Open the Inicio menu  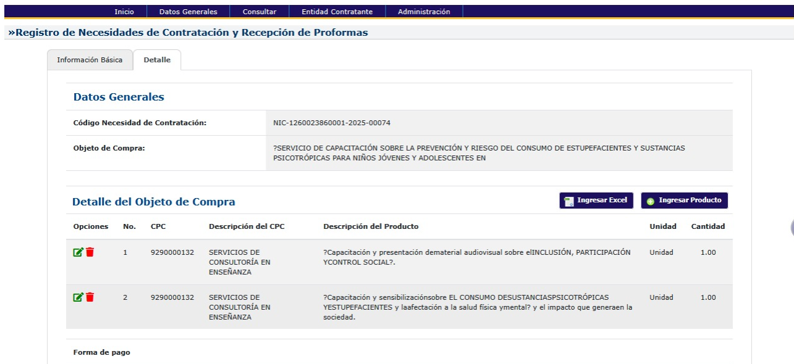[124, 12]
